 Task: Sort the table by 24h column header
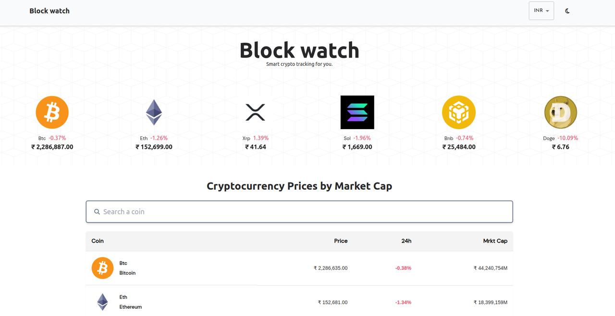(406, 241)
